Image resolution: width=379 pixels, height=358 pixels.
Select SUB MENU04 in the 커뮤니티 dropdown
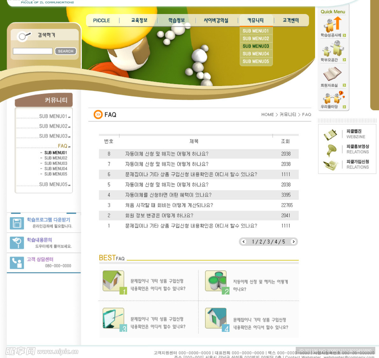pyautogui.click(x=256, y=54)
